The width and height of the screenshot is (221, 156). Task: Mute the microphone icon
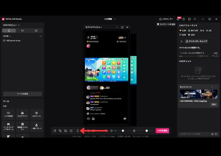point(134,131)
